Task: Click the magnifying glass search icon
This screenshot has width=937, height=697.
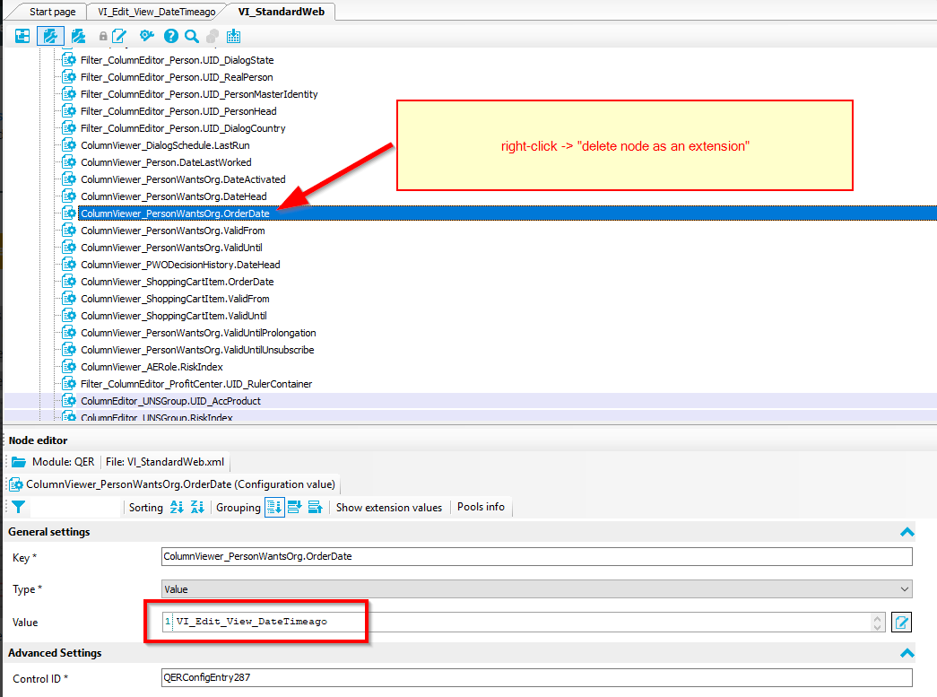Action: pyautogui.click(x=191, y=36)
